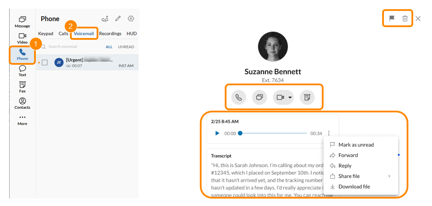
Task: Show ALL voicemails filter
Action: click(x=109, y=47)
